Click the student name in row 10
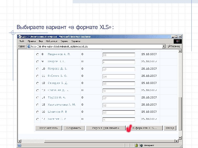 click(57, 69)
